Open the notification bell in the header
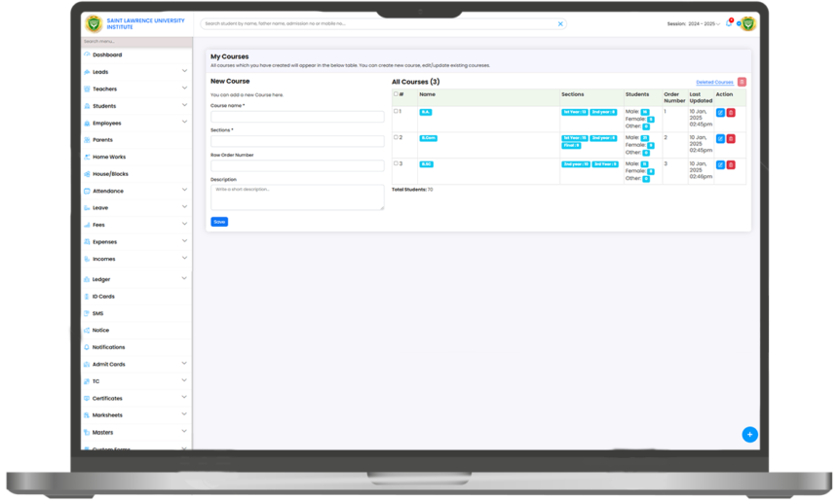838x500 pixels. [x=729, y=23]
